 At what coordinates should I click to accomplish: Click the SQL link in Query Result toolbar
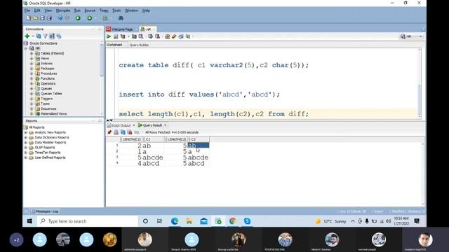coord(137,132)
